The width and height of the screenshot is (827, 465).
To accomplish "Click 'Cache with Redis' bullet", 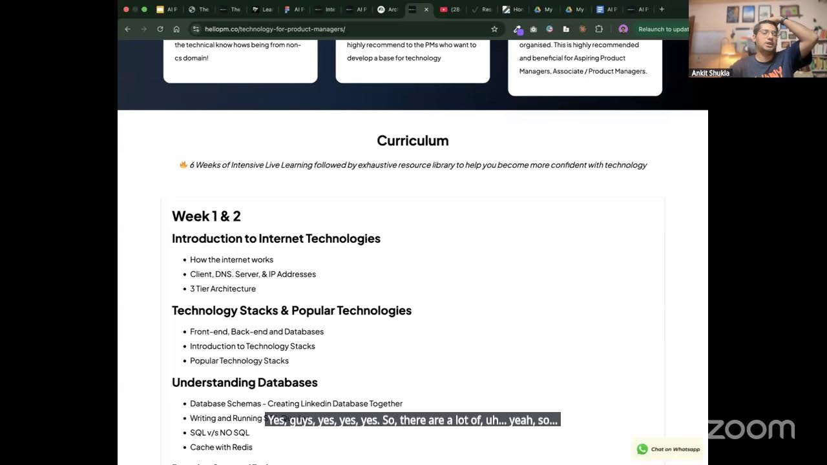I will (221, 447).
